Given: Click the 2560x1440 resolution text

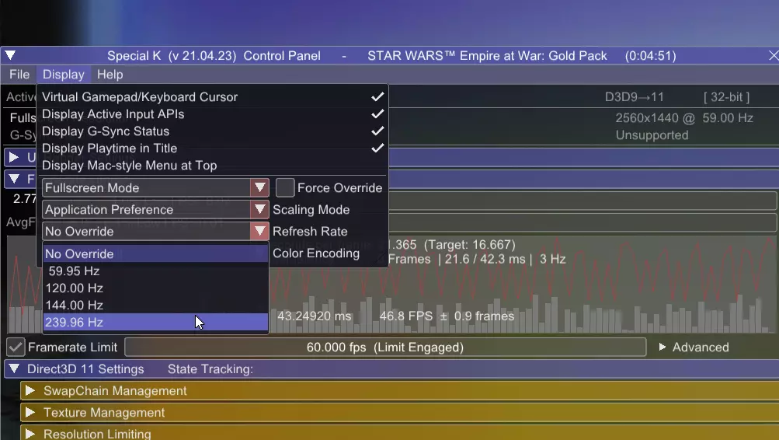Looking at the screenshot, I should 646,118.
